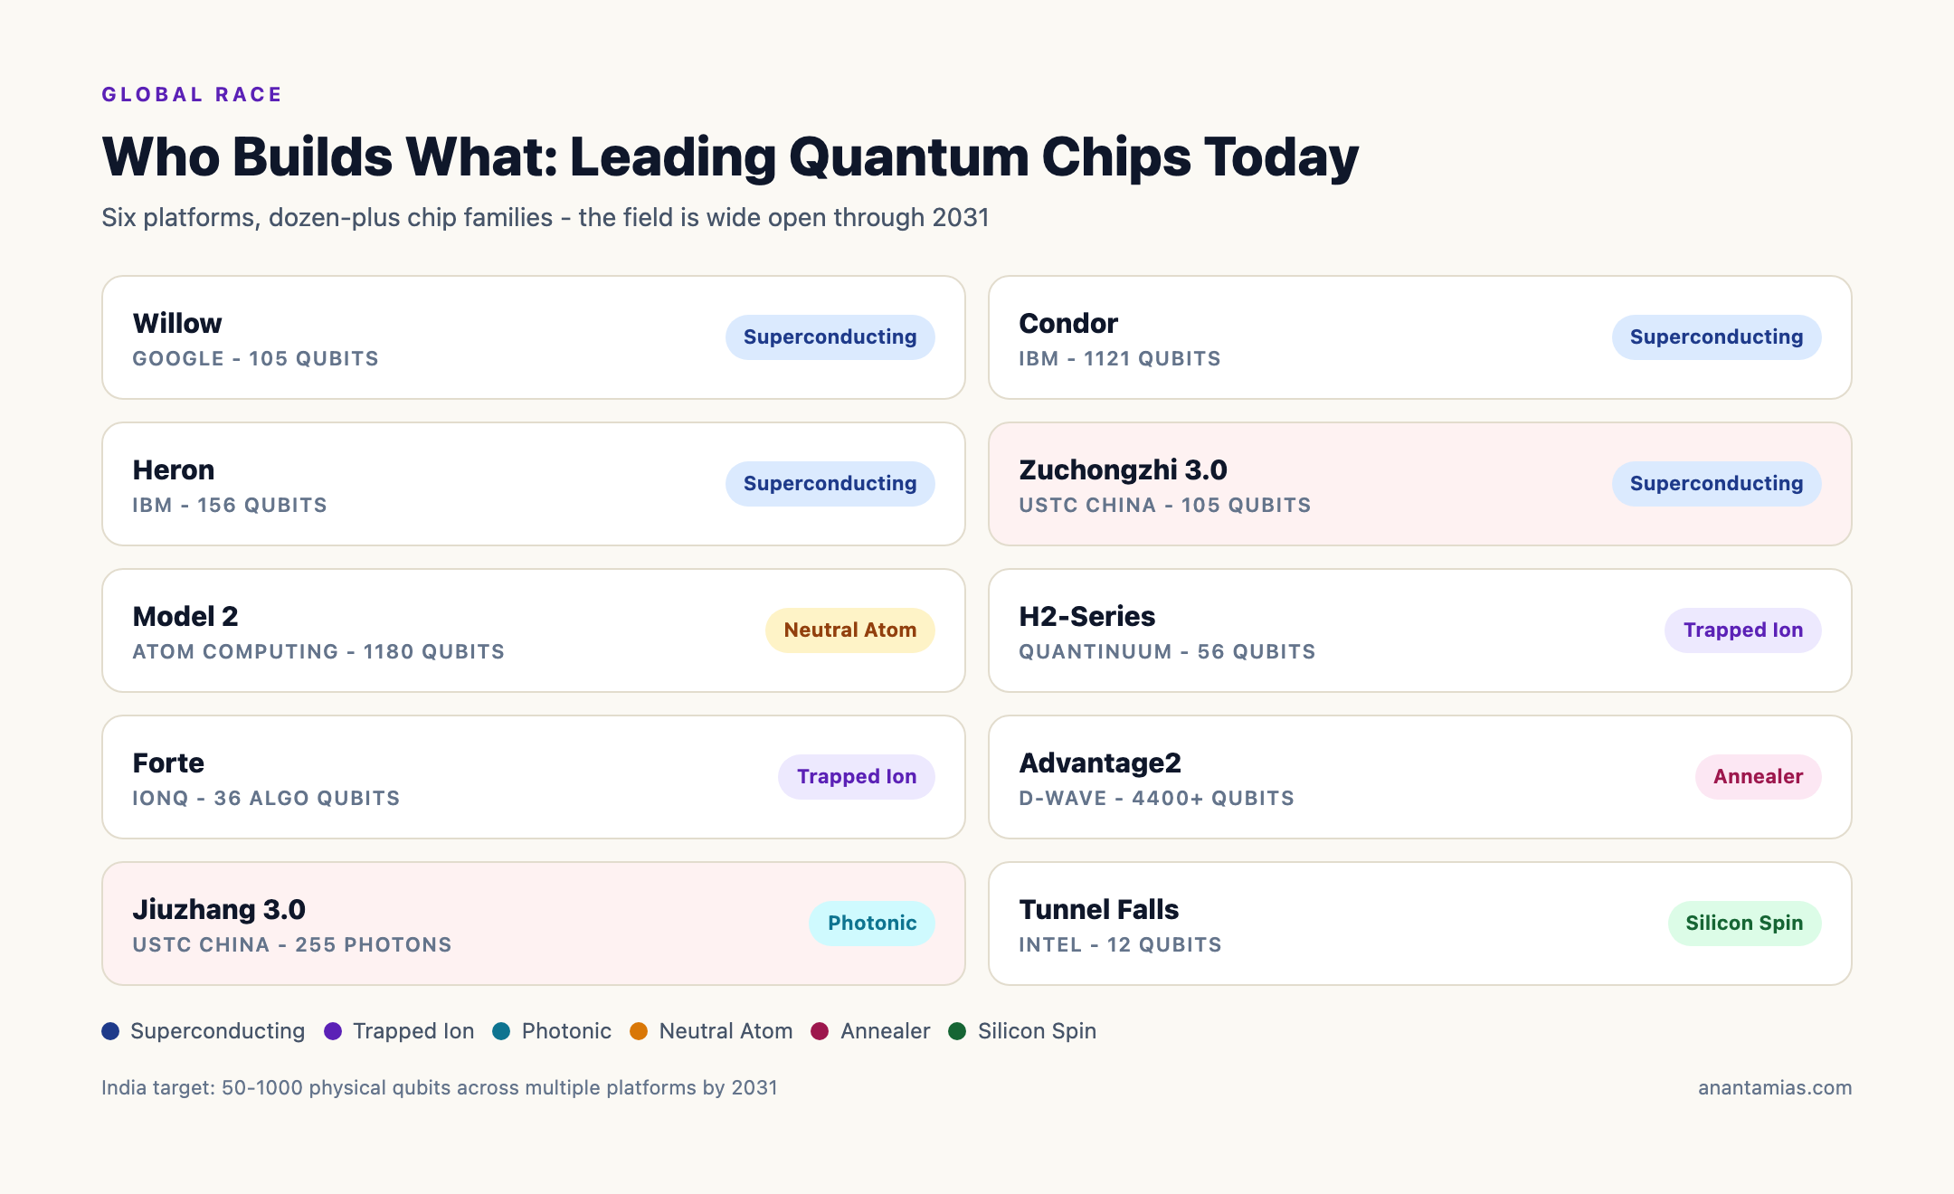Select the Superconducting tag on Condor card
This screenshot has width=1954, height=1194.
(1716, 337)
